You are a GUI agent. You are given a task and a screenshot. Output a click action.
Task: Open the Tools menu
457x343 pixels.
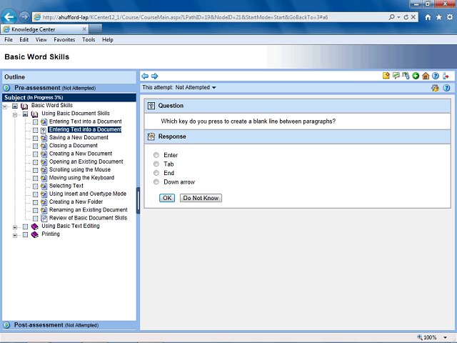[x=89, y=40]
